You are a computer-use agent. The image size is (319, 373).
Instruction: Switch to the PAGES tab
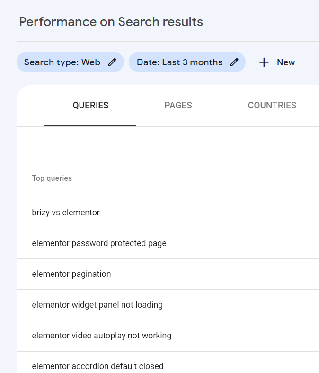pyautogui.click(x=178, y=106)
